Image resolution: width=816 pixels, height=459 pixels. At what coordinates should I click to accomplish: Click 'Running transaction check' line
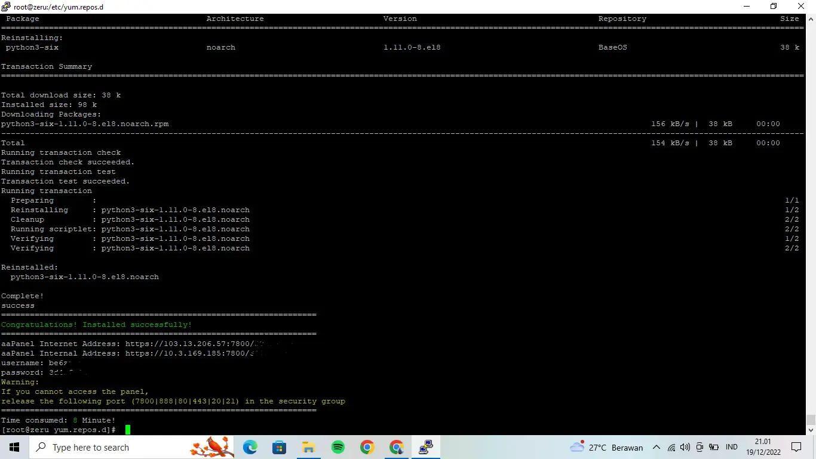point(61,152)
